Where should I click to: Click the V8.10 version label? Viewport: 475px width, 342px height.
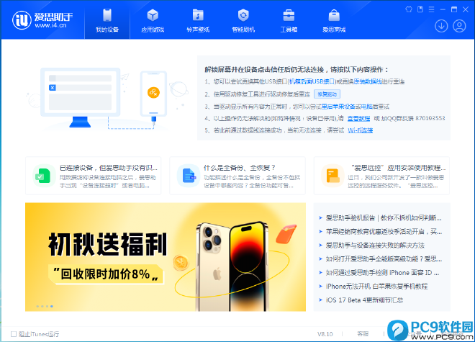click(x=325, y=334)
